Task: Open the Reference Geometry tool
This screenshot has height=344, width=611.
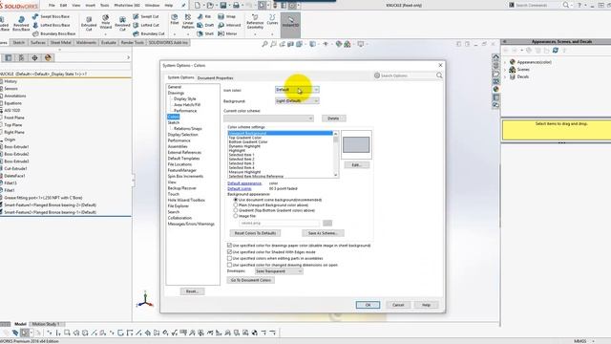Action: (x=255, y=22)
